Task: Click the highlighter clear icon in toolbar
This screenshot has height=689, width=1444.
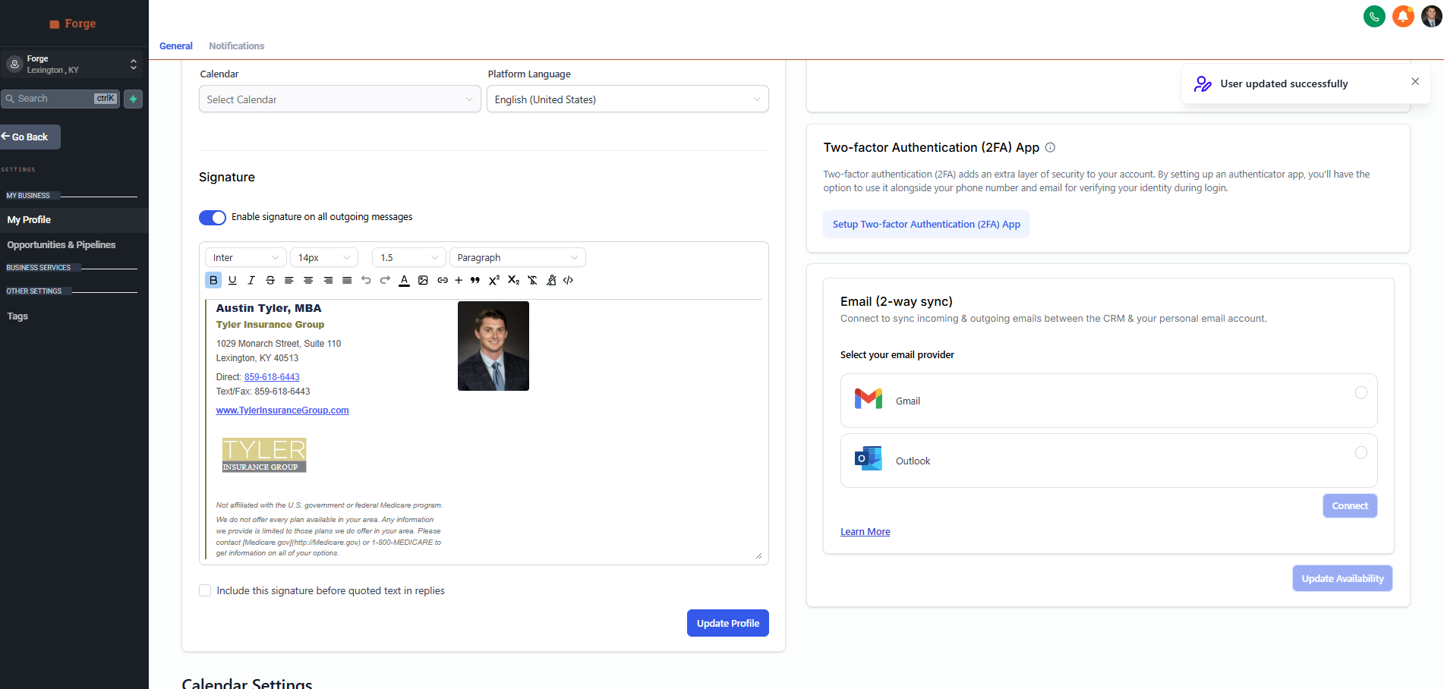Action: 551,280
